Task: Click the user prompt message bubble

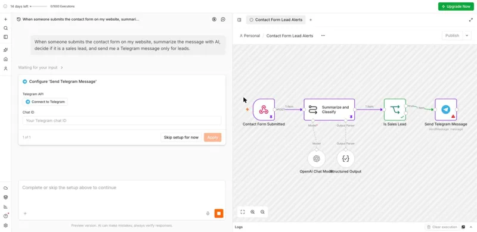Action: pyautogui.click(x=128, y=45)
